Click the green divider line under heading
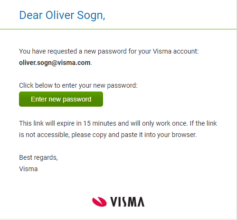 (x=118, y=29)
